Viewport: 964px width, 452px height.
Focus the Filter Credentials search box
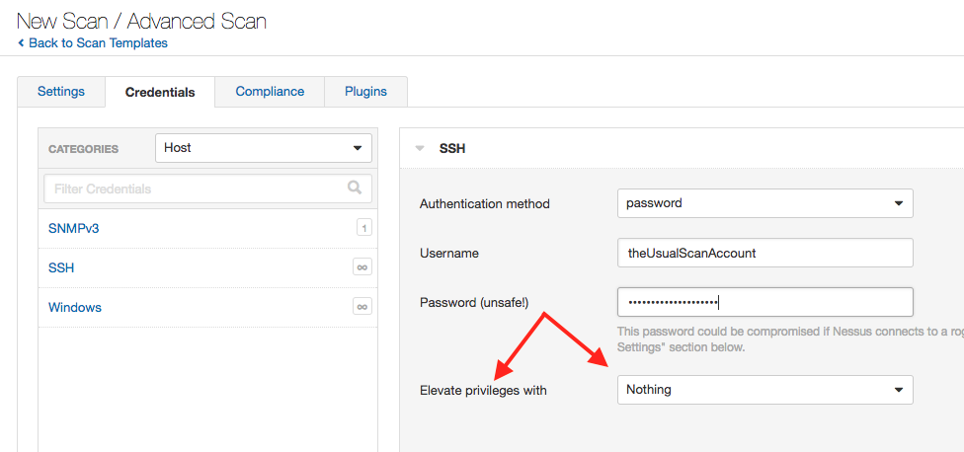click(207, 188)
